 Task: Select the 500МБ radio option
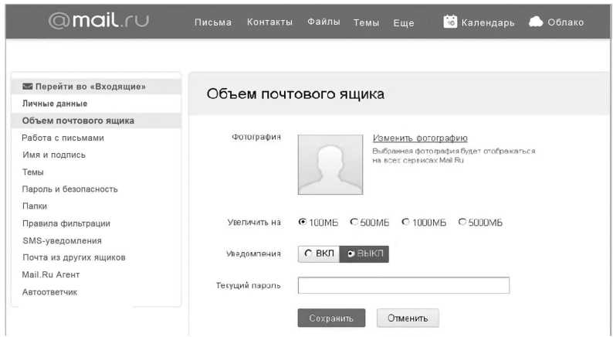click(354, 222)
